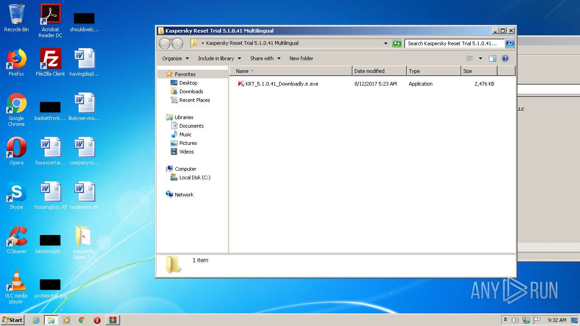Select problemfat.jpg desktop file
Viewport: 580px width, 326px height.
point(50,288)
